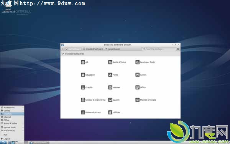Choose Run in the start menu
The image size is (230, 144).
pos(12,135)
